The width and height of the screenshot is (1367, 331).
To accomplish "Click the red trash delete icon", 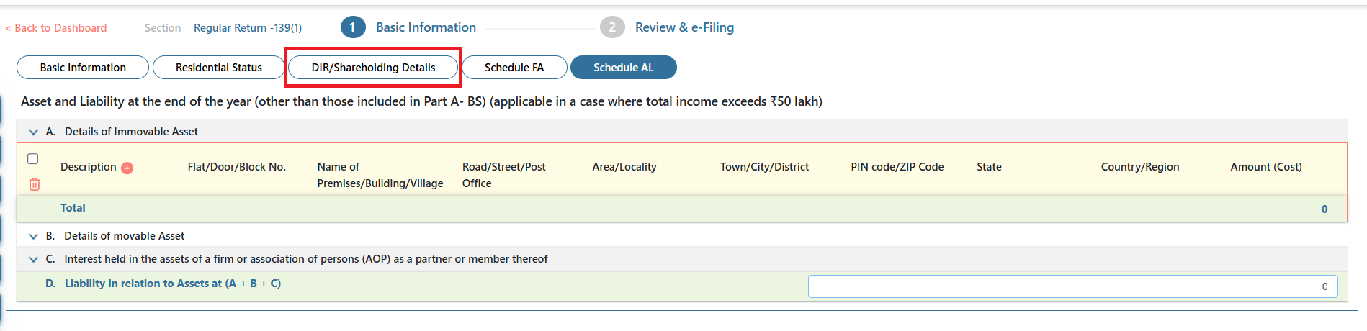I will 34,184.
